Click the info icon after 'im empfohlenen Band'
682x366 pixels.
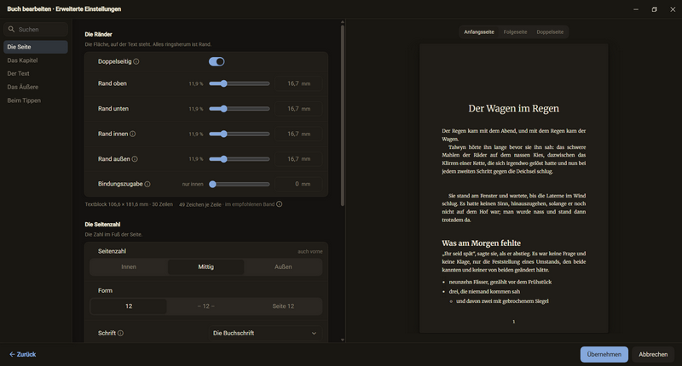280,204
